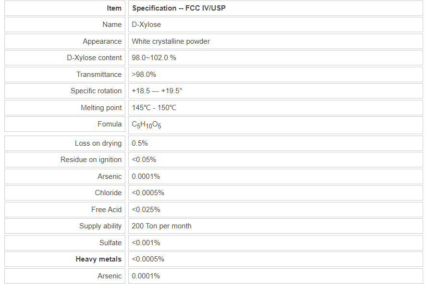Viewport: 427px width, 288px height.
Task: Select the "Residue on ignition" label cell
Action: pos(91,160)
